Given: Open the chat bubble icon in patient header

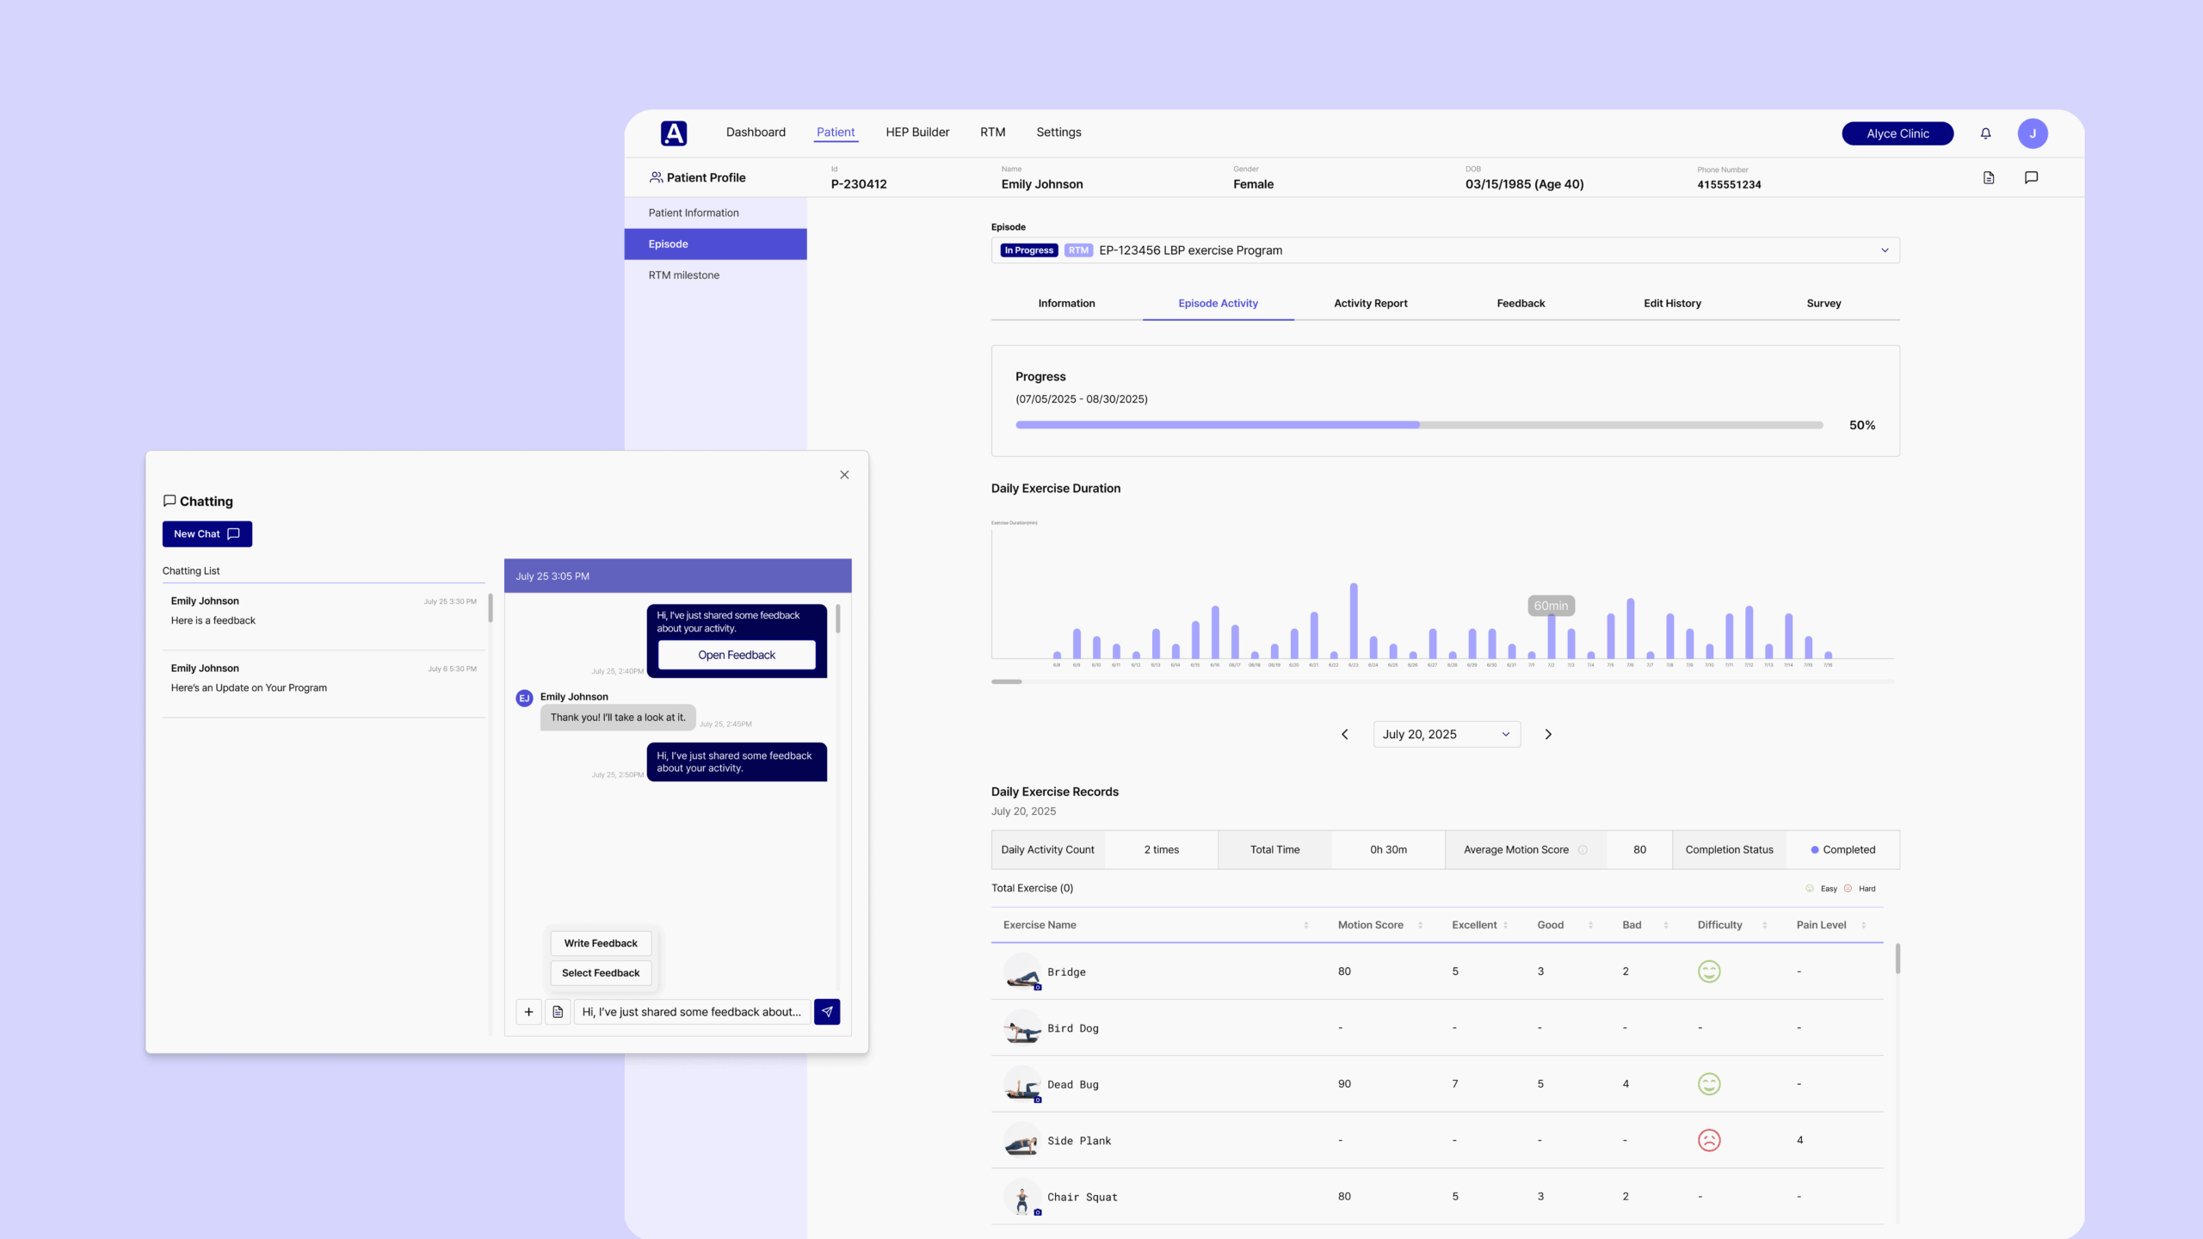Looking at the screenshot, I should click(x=2031, y=177).
